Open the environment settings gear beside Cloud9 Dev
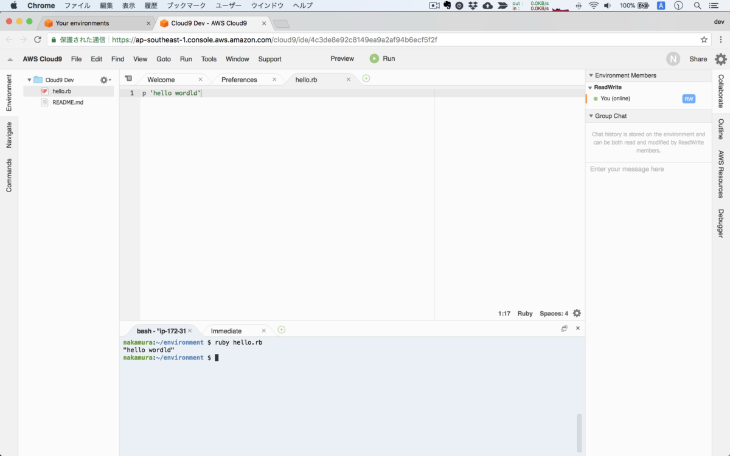The height and width of the screenshot is (456, 730). pyautogui.click(x=103, y=79)
